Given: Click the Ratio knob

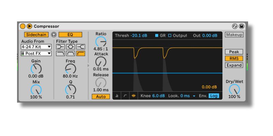Looking at the screenshot, I should pyautogui.click(x=101, y=41).
